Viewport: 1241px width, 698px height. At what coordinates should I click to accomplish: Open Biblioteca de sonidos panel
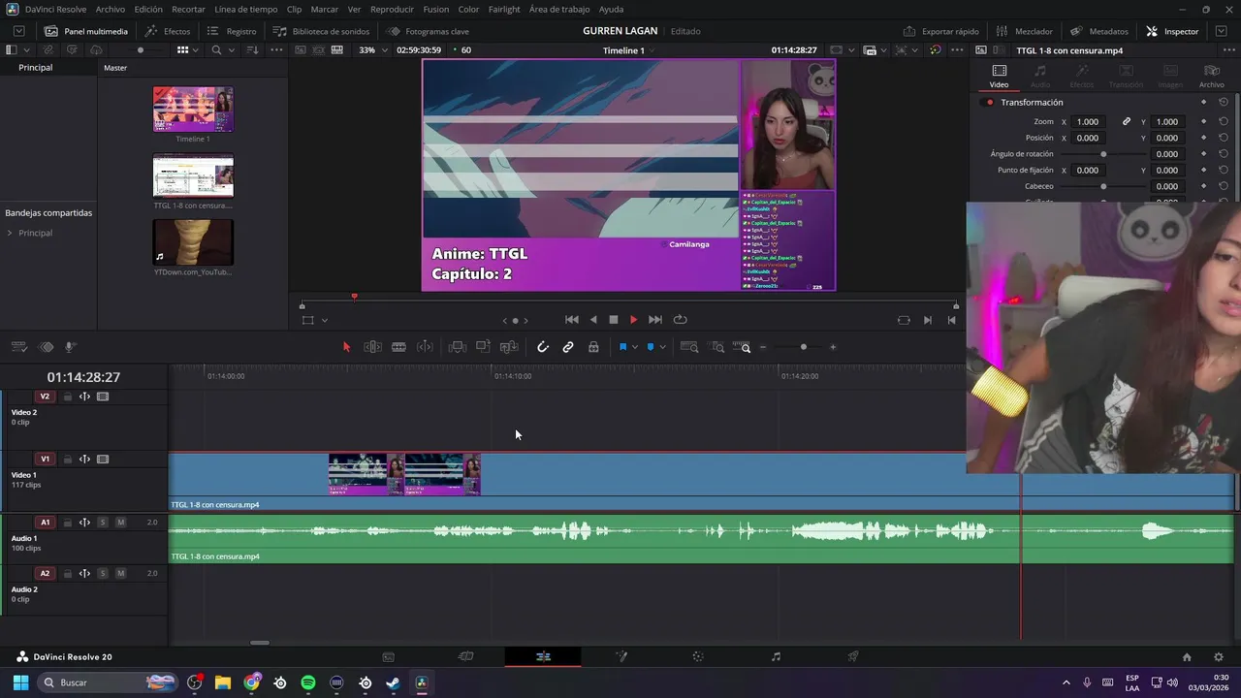[x=321, y=31]
